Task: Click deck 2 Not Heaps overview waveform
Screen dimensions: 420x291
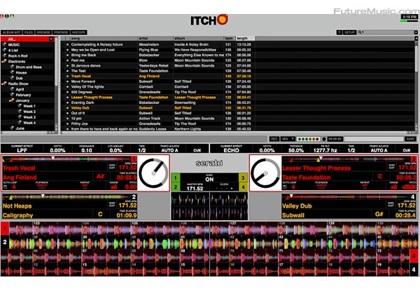Action: point(66,197)
